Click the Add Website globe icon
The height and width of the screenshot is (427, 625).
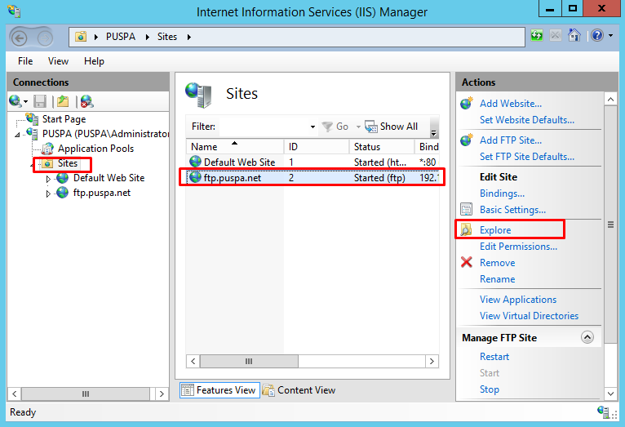point(467,103)
